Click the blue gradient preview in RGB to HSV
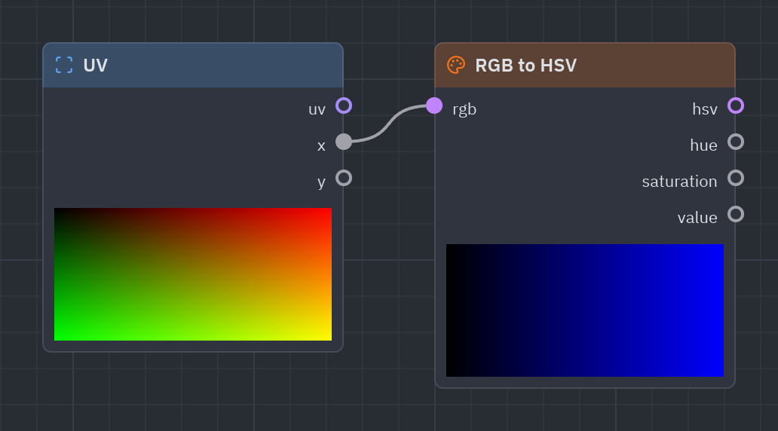This screenshot has height=431, width=778. [x=585, y=310]
